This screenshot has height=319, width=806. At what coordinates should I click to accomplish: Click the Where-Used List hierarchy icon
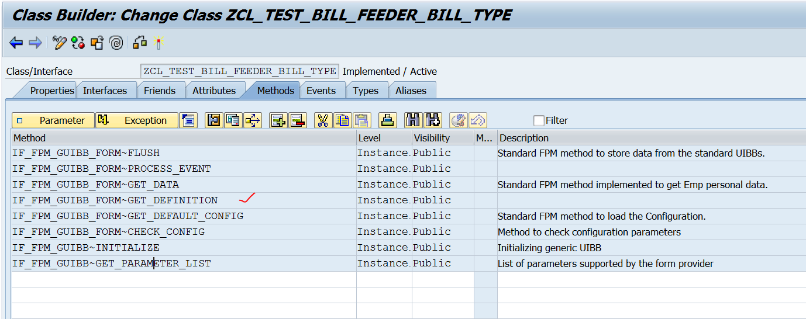[140, 43]
